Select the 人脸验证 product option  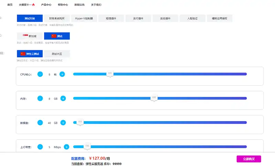[x=193, y=19]
